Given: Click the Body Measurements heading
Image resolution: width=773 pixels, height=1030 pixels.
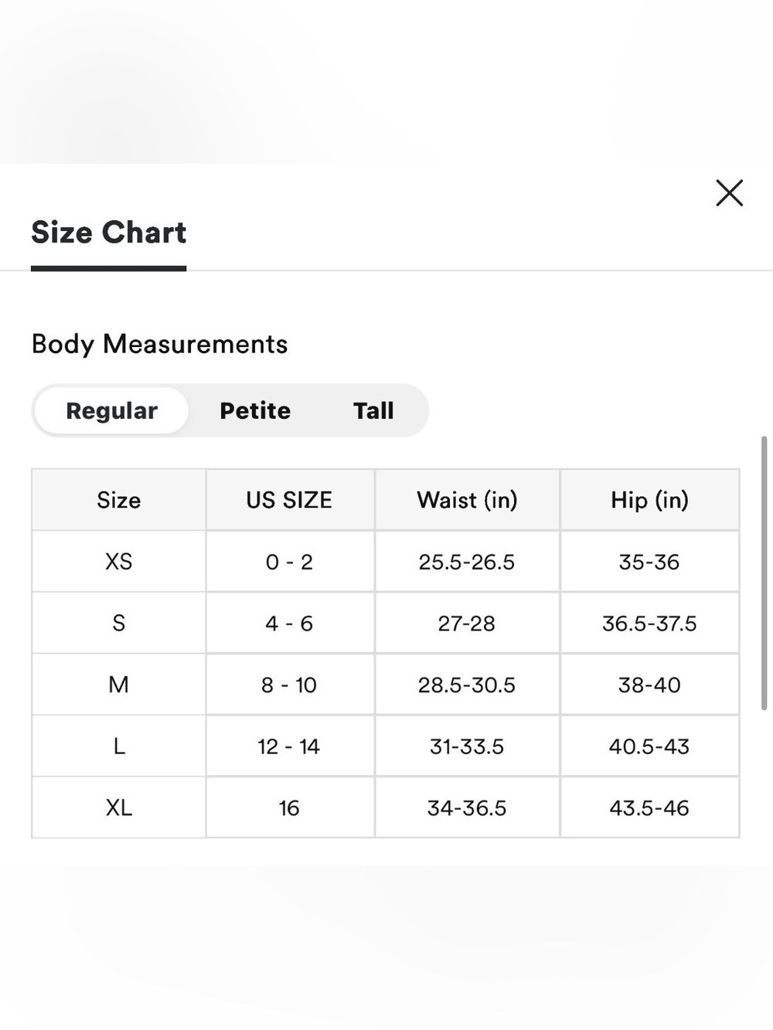Looking at the screenshot, I should (x=159, y=344).
